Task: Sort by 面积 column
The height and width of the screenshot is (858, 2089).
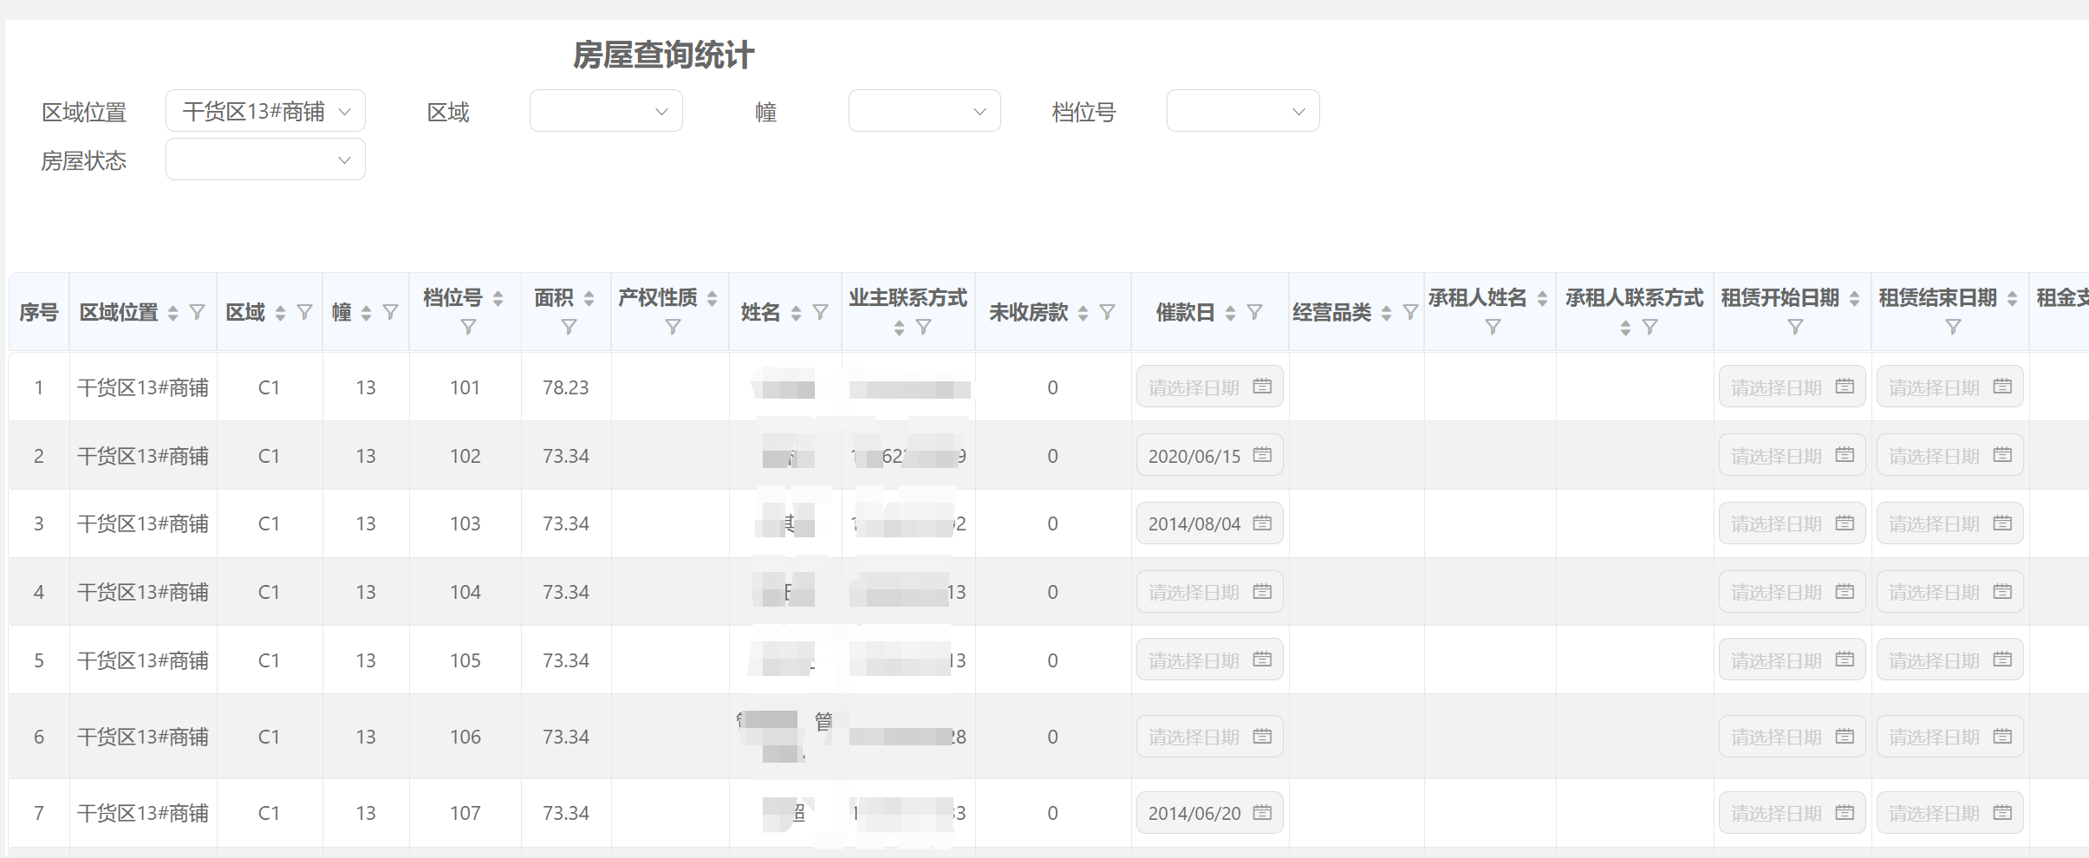Action: click(589, 298)
